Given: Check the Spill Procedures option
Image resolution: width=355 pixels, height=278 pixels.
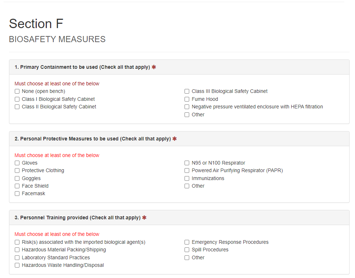Looking at the screenshot, I should tap(187, 250).
